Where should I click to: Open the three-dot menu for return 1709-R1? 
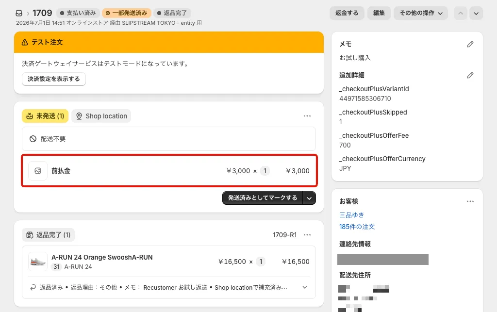coord(307,235)
